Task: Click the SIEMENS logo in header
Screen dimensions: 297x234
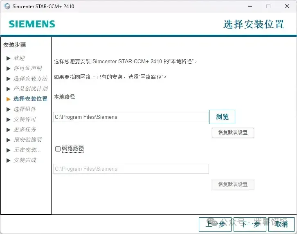Action: pos(32,24)
